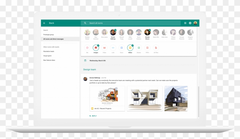
Task: Click the vertical scrollbar on the right
Action: 199,102
